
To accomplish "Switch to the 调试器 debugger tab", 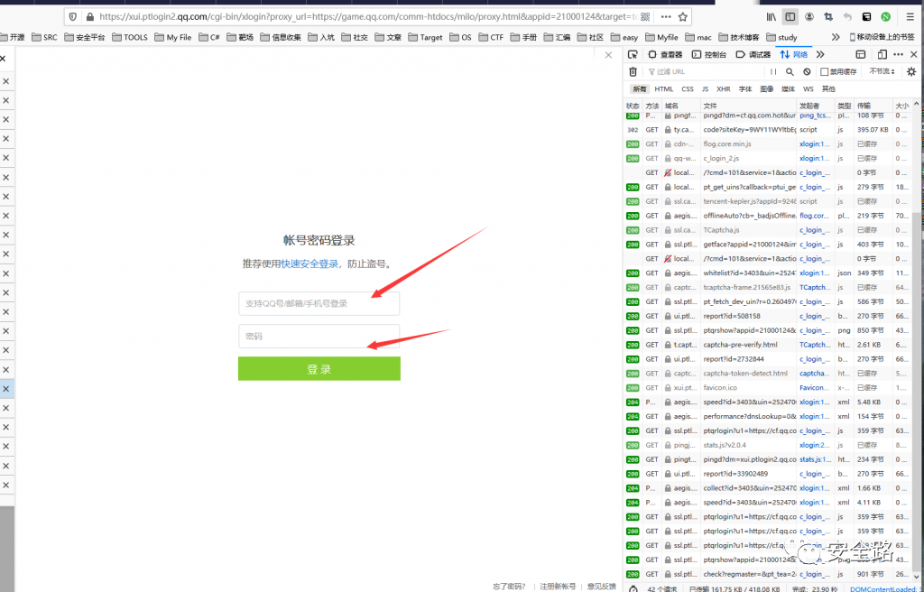I will (753, 54).
